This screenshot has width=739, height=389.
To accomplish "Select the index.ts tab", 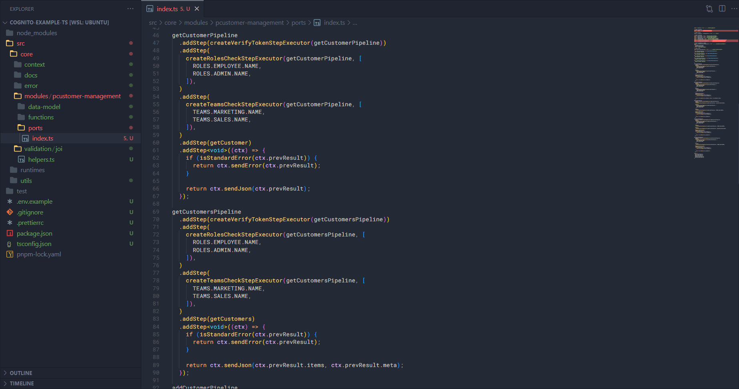I will (167, 9).
